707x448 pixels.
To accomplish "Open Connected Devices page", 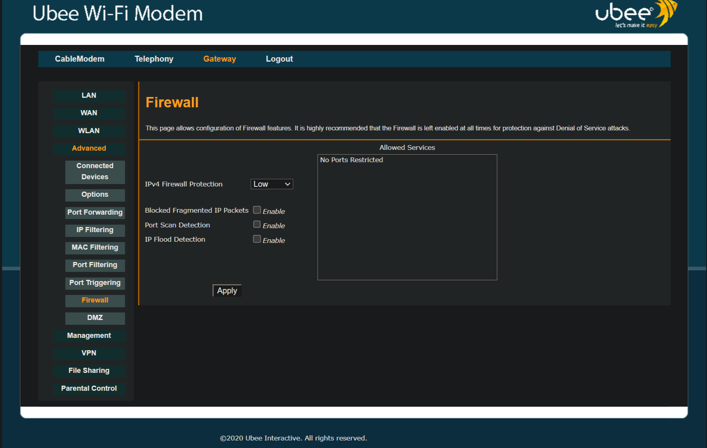I will [x=95, y=171].
